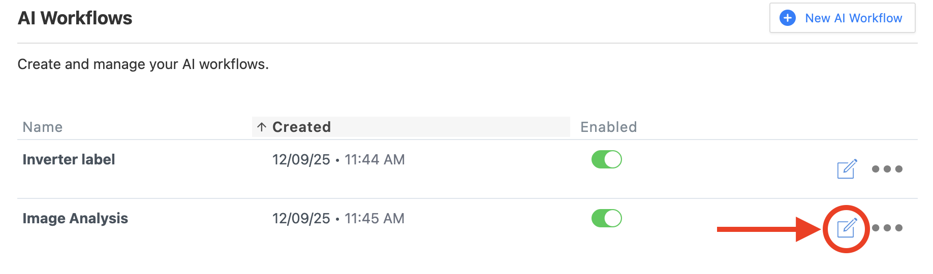The width and height of the screenshot is (933, 274).
Task: Click the 'Create and manage' description text
Action: point(143,64)
